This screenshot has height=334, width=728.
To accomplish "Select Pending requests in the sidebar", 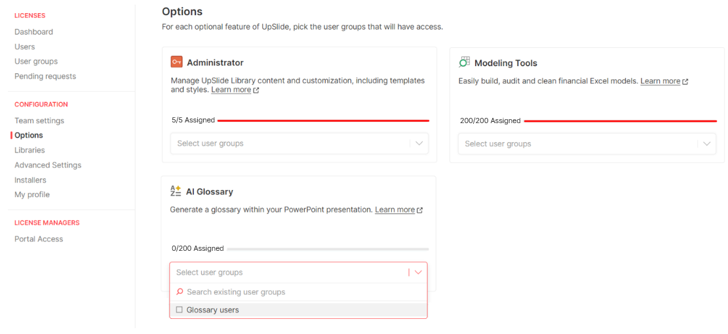I will (x=45, y=76).
